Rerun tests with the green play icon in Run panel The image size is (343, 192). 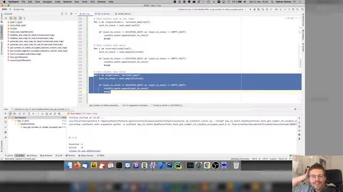click(x=6, y=114)
